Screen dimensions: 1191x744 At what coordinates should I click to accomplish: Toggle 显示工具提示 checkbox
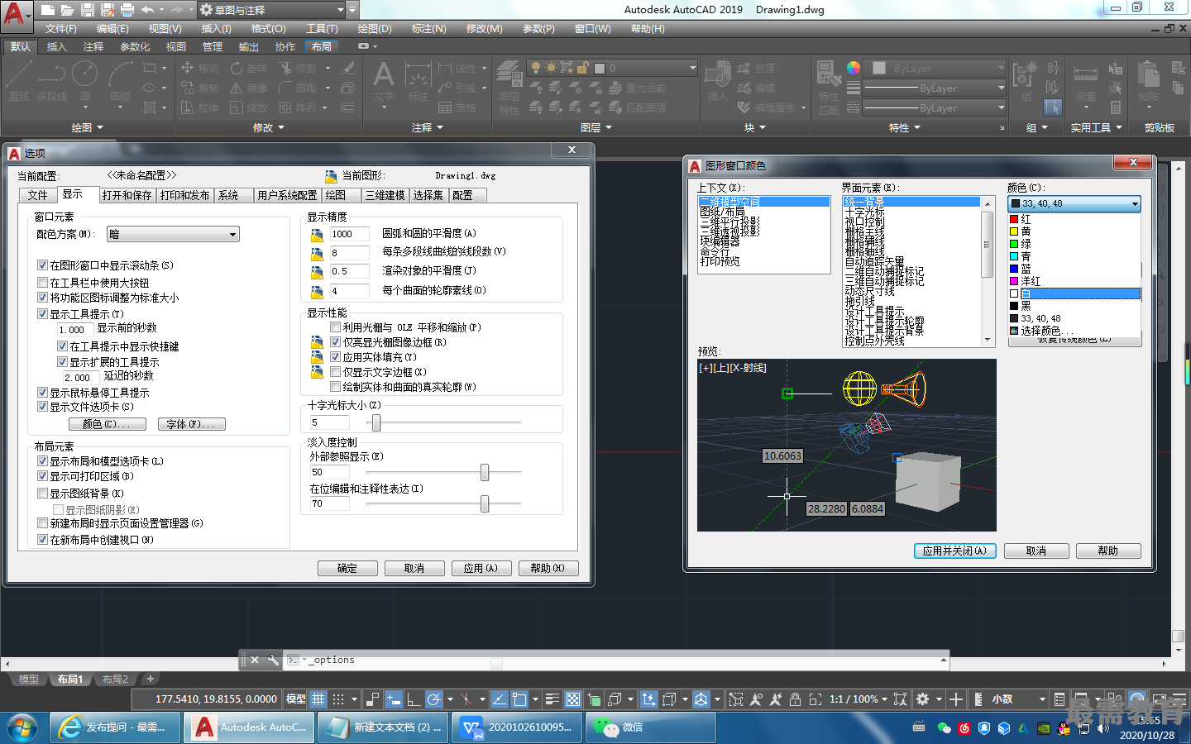click(42, 314)
